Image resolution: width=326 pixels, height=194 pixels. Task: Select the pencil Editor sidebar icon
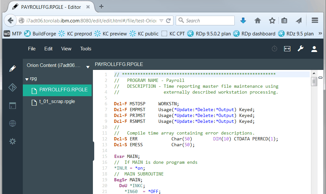(x=12, y=69)
